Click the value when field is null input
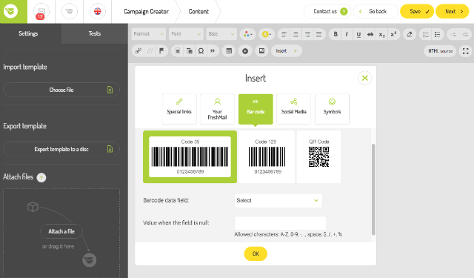The width and height of the screenshot is (474, 278). 280,223
